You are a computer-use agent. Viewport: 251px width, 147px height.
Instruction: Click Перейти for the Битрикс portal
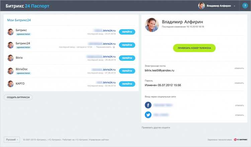(x=127, y=32)
